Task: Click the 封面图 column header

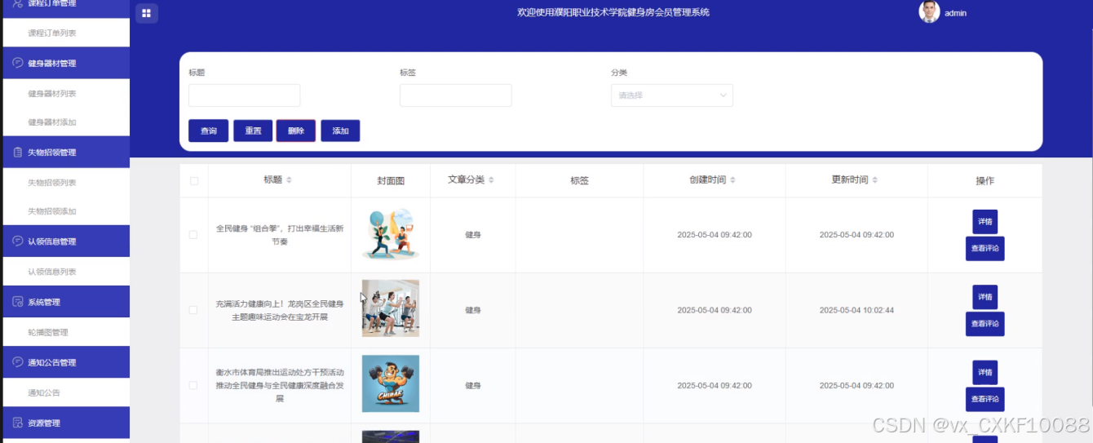Action: coord(391,180)
